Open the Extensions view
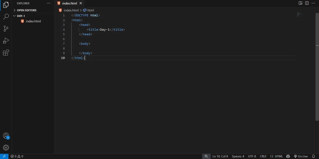Screen dimensions: 319x159 point(6,53)
